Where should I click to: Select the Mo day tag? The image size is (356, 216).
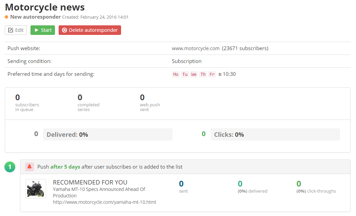(176, 74)
